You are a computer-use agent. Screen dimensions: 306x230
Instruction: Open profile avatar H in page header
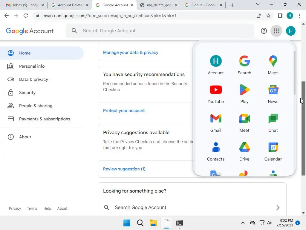pos(290,31)
